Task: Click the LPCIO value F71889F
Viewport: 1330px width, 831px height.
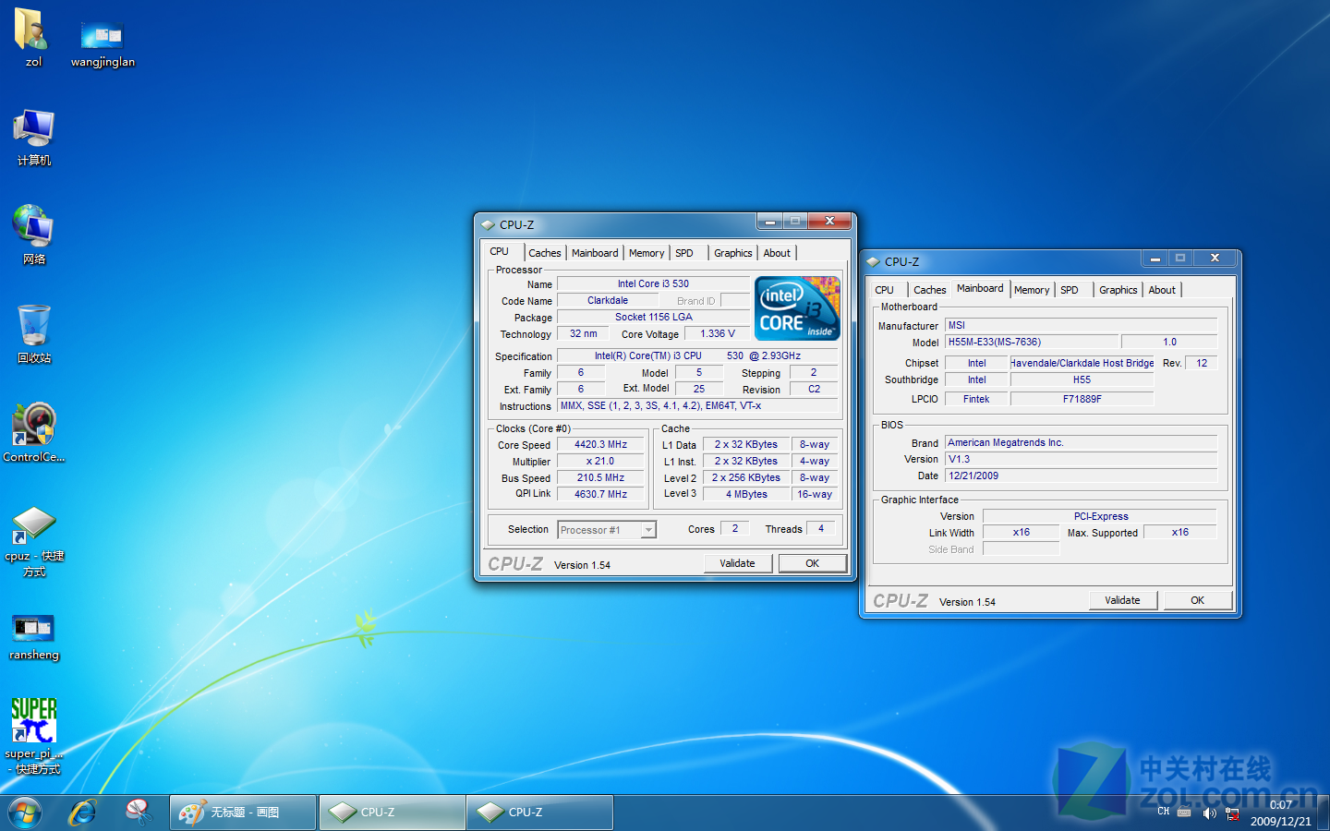Action: click(1082, 399)
